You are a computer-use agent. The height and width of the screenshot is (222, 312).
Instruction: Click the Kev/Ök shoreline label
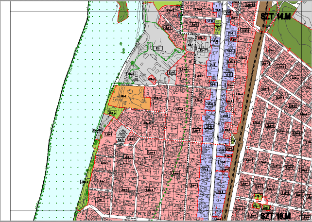[97, 130]
